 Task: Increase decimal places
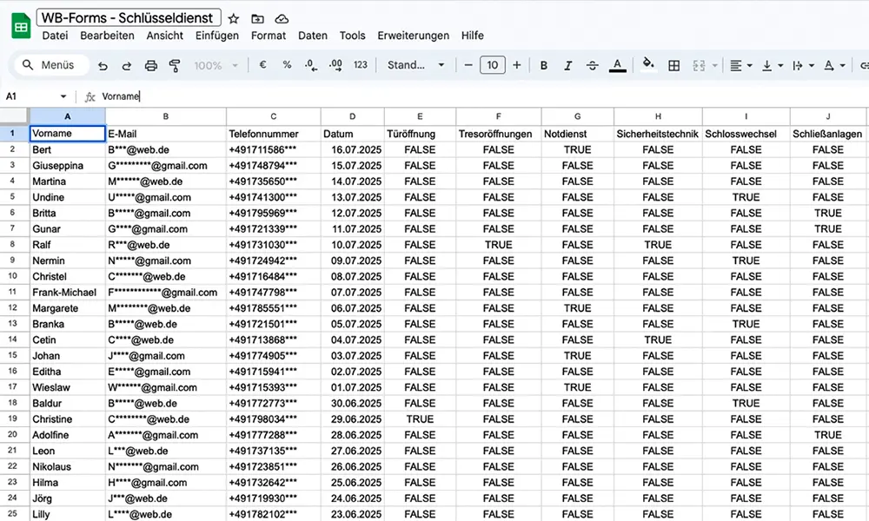335,65
